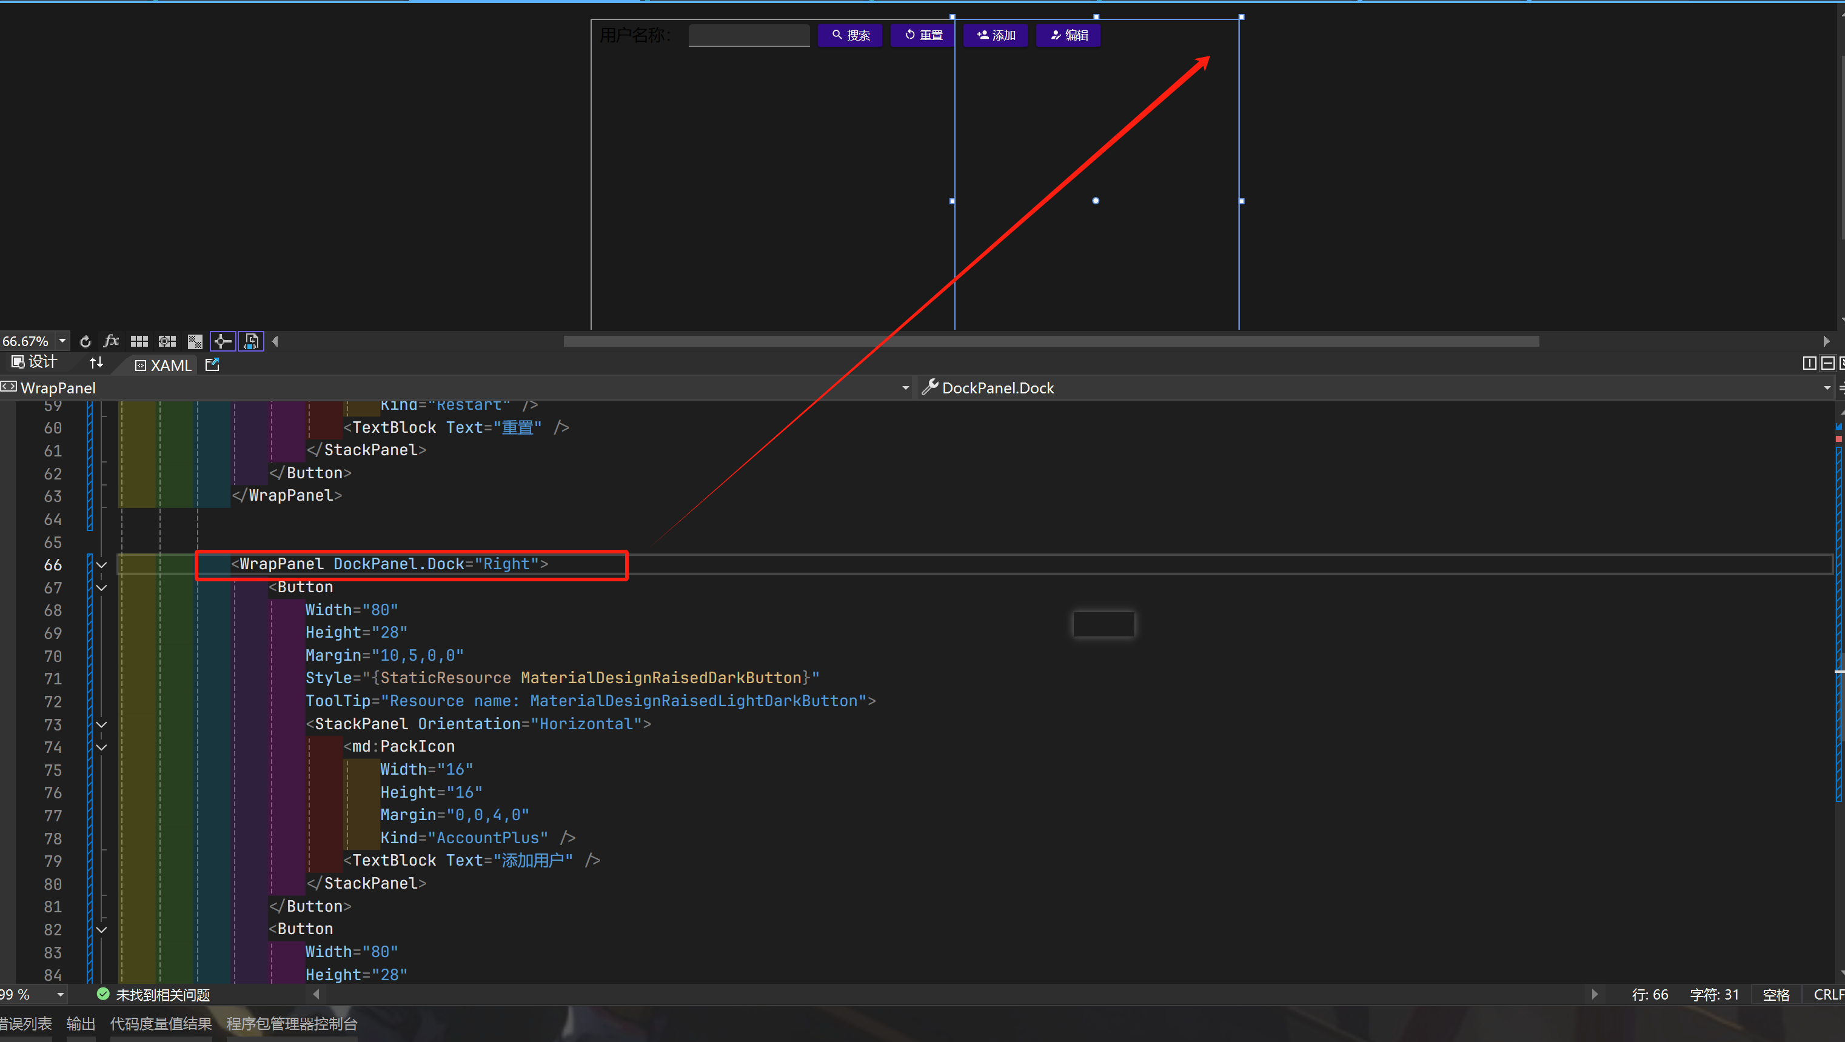Click the 用户名称 text input field
1845x1042 pixels.
[x=748, y=35]
